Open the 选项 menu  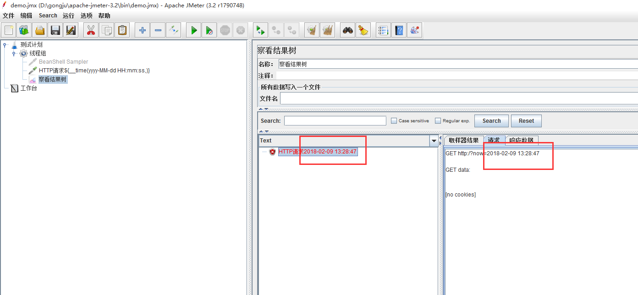tap(87, 16)
